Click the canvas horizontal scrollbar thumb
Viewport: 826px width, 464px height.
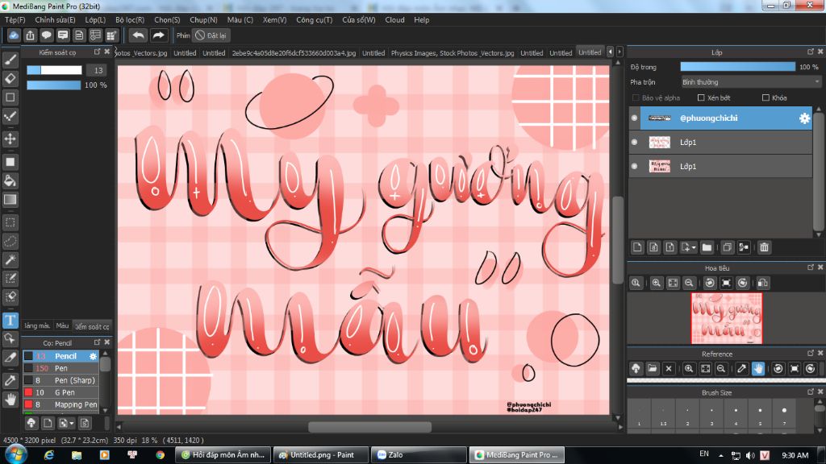[369, 427]
